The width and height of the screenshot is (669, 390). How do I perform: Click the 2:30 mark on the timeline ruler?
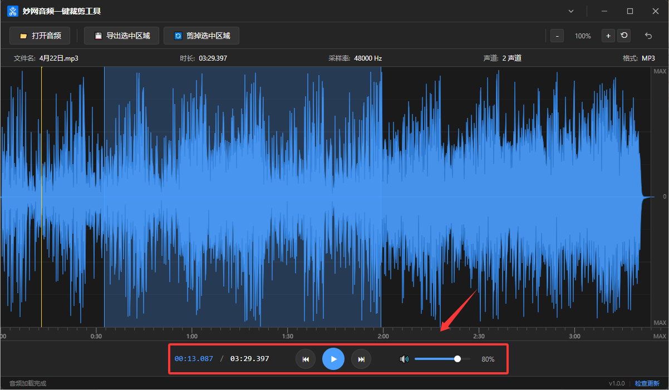[479, 335]
